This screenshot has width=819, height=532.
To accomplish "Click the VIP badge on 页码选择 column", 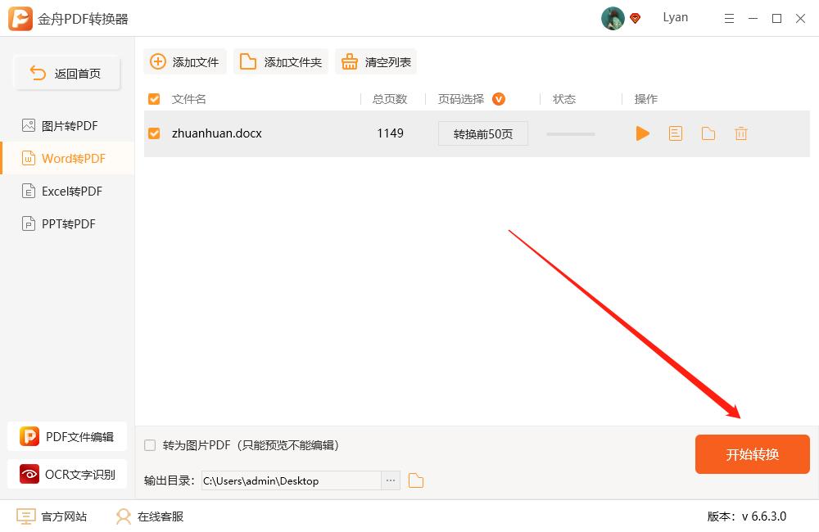I will coord(500,98).
